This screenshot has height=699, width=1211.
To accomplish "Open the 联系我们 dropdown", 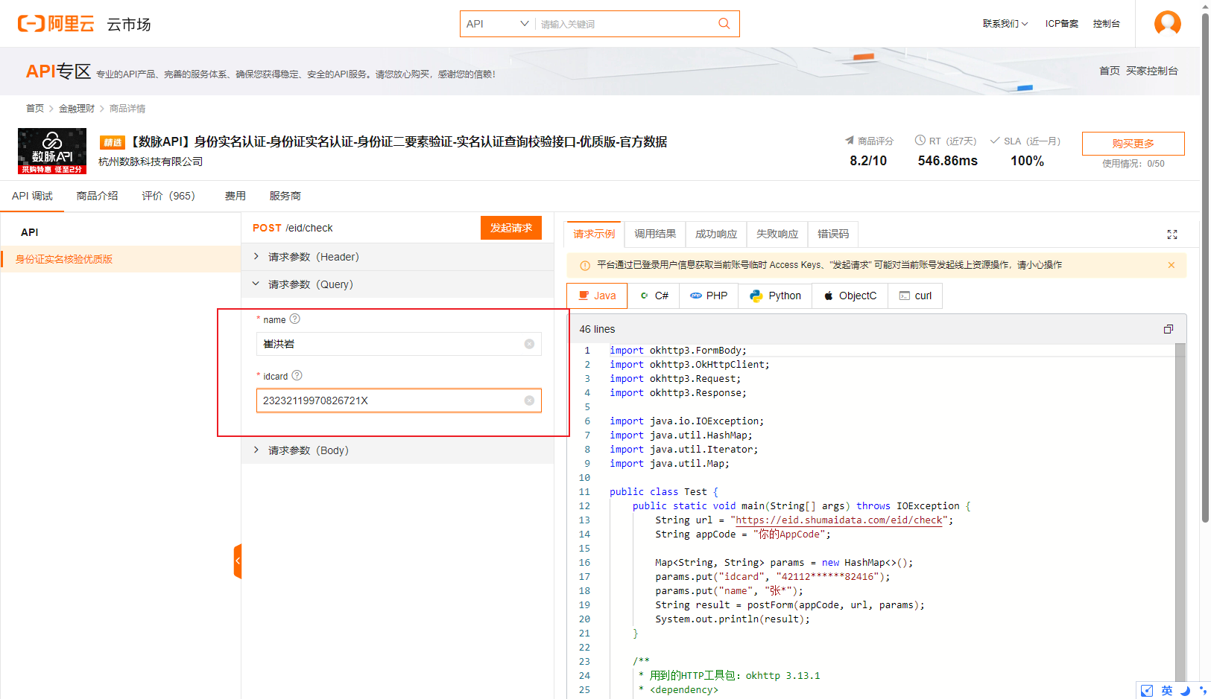I will click(1005, 24).
